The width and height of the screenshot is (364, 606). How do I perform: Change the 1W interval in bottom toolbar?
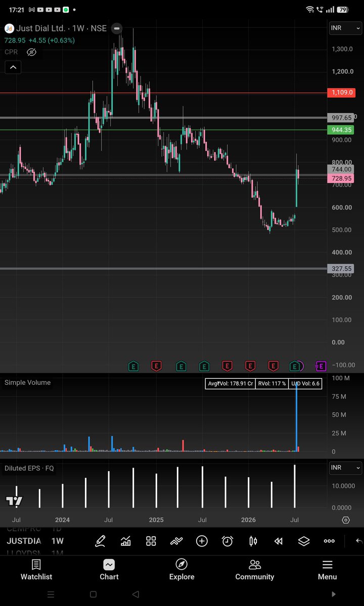point(57,541)
